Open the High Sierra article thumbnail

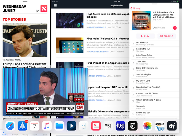(70, 21)
